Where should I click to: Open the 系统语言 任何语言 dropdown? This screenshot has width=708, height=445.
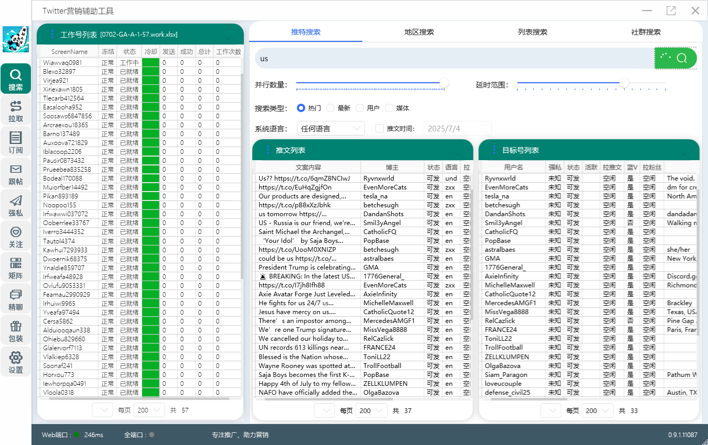[x=331, y=128]
